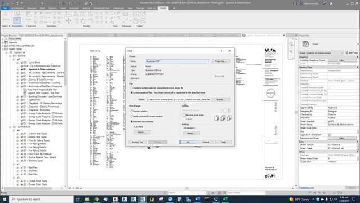Close the g0.01 Symbols & Abbreviations view tab
360x203 pixels.
coord(284,36)
